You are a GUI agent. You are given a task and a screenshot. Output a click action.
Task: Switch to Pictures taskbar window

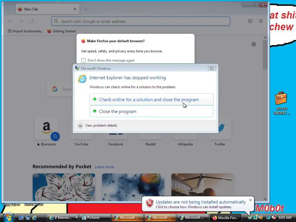point(95,218)
